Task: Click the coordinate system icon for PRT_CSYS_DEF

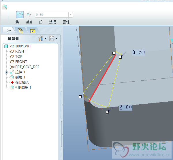Action: coord(12,67)
